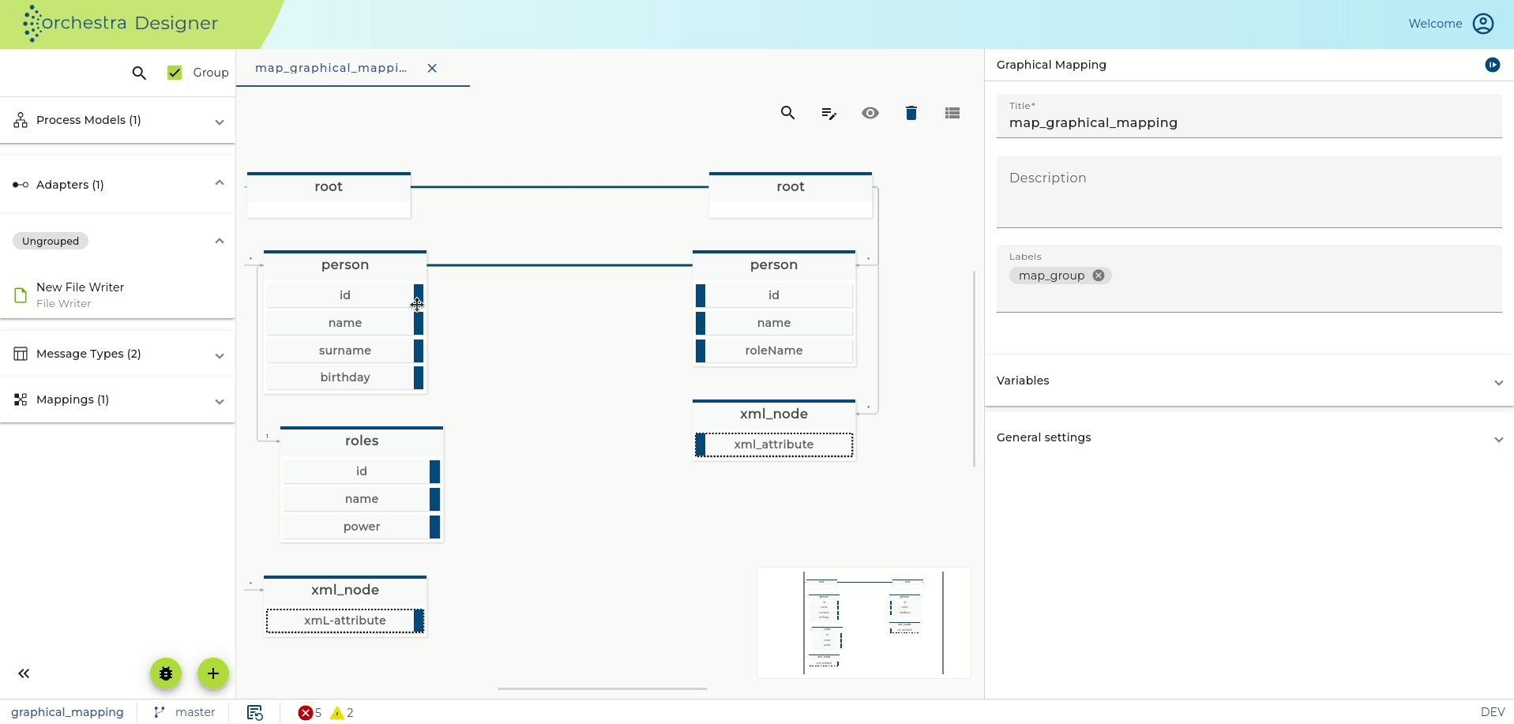Click the git branch icon
1514x724 pixels.
[x=160, y=712]
